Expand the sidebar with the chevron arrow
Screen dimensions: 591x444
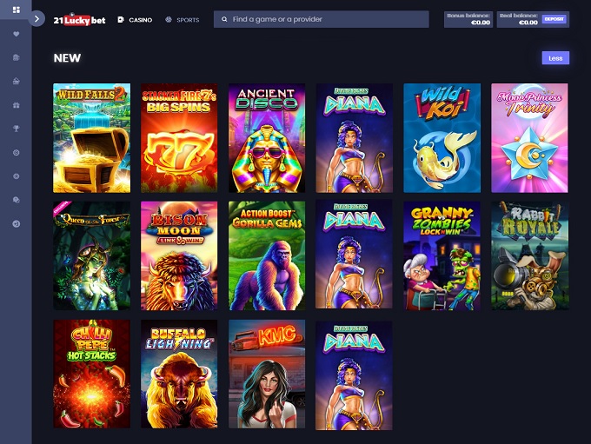(37, 18)
